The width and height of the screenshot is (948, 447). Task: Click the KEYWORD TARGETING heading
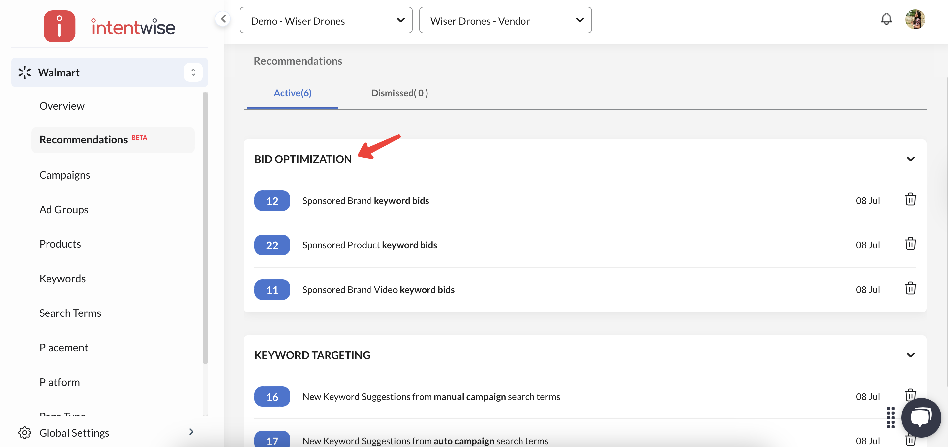point(312,355)
